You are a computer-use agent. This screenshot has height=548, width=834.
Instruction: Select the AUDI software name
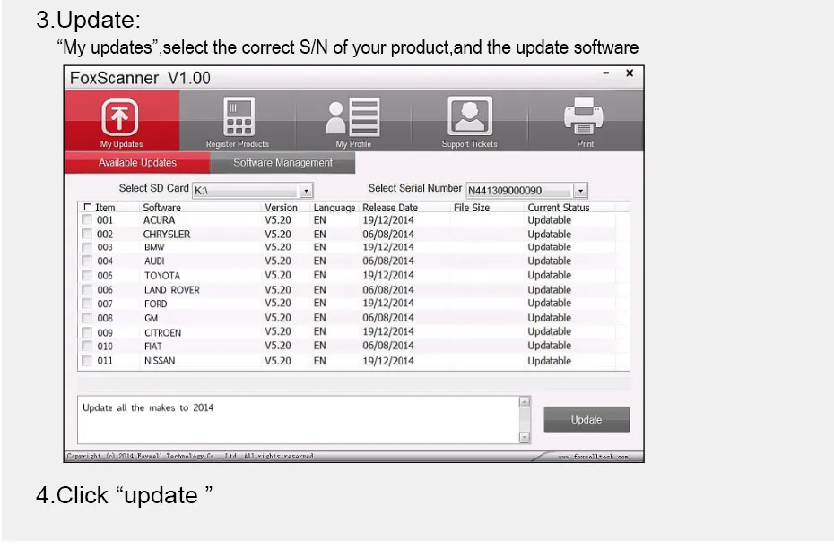(154, 261)
